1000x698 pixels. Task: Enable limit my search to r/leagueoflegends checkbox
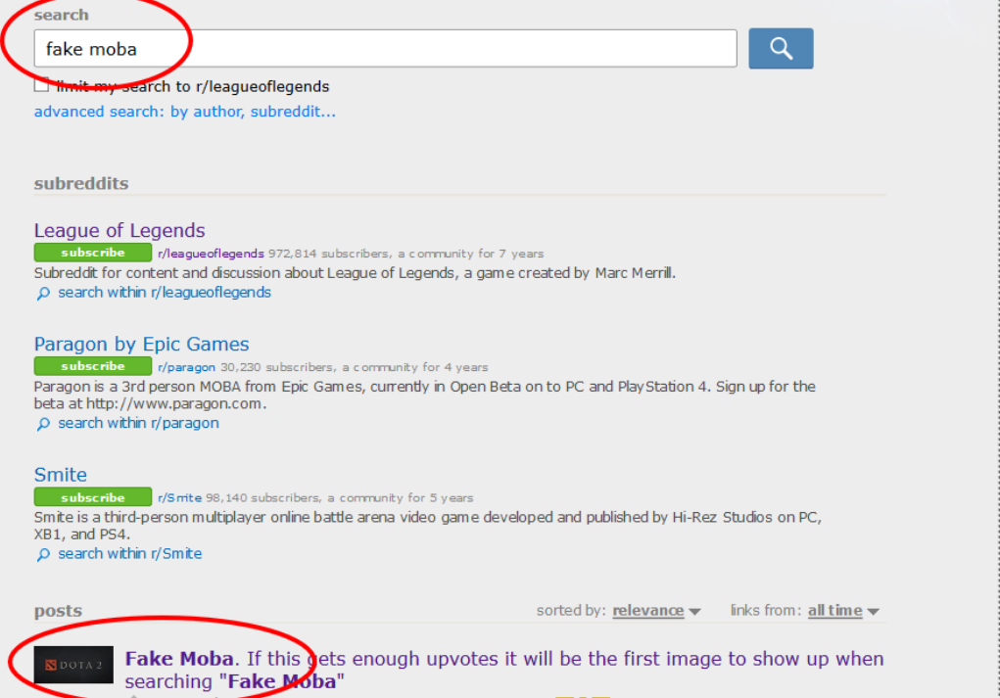point(41,85)
